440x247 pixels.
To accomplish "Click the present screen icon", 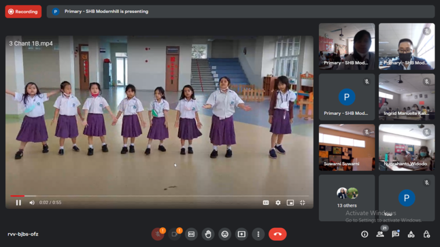I will [x=242, y=234].
